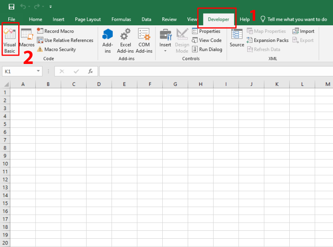Viewport: 333px width, 247px height.
Task: Click View Code
Action: [x=206, y=40]
